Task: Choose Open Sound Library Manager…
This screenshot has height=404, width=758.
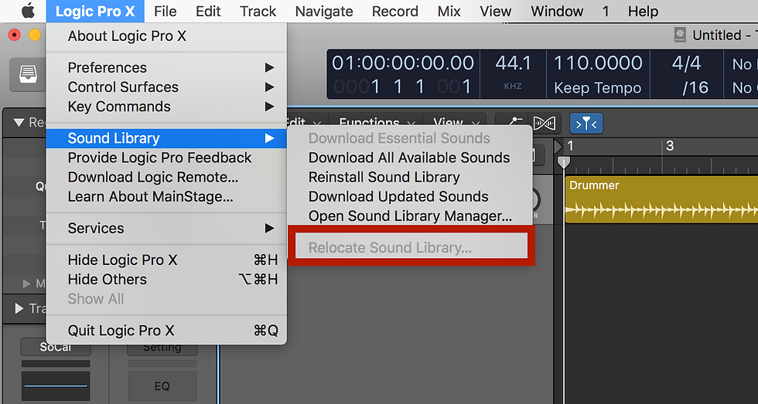Action: [410, 216]
